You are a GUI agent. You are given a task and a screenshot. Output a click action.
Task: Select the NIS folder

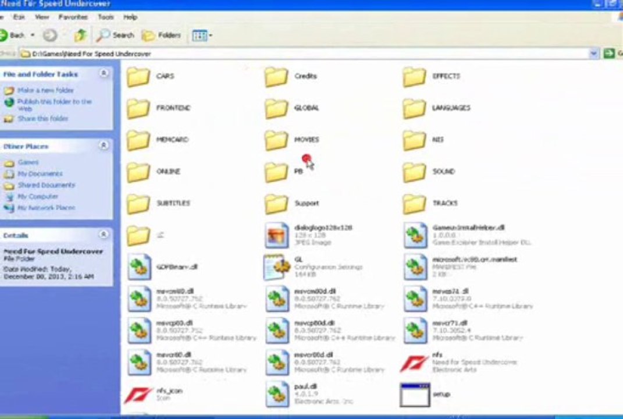click(x=423, y=140)
